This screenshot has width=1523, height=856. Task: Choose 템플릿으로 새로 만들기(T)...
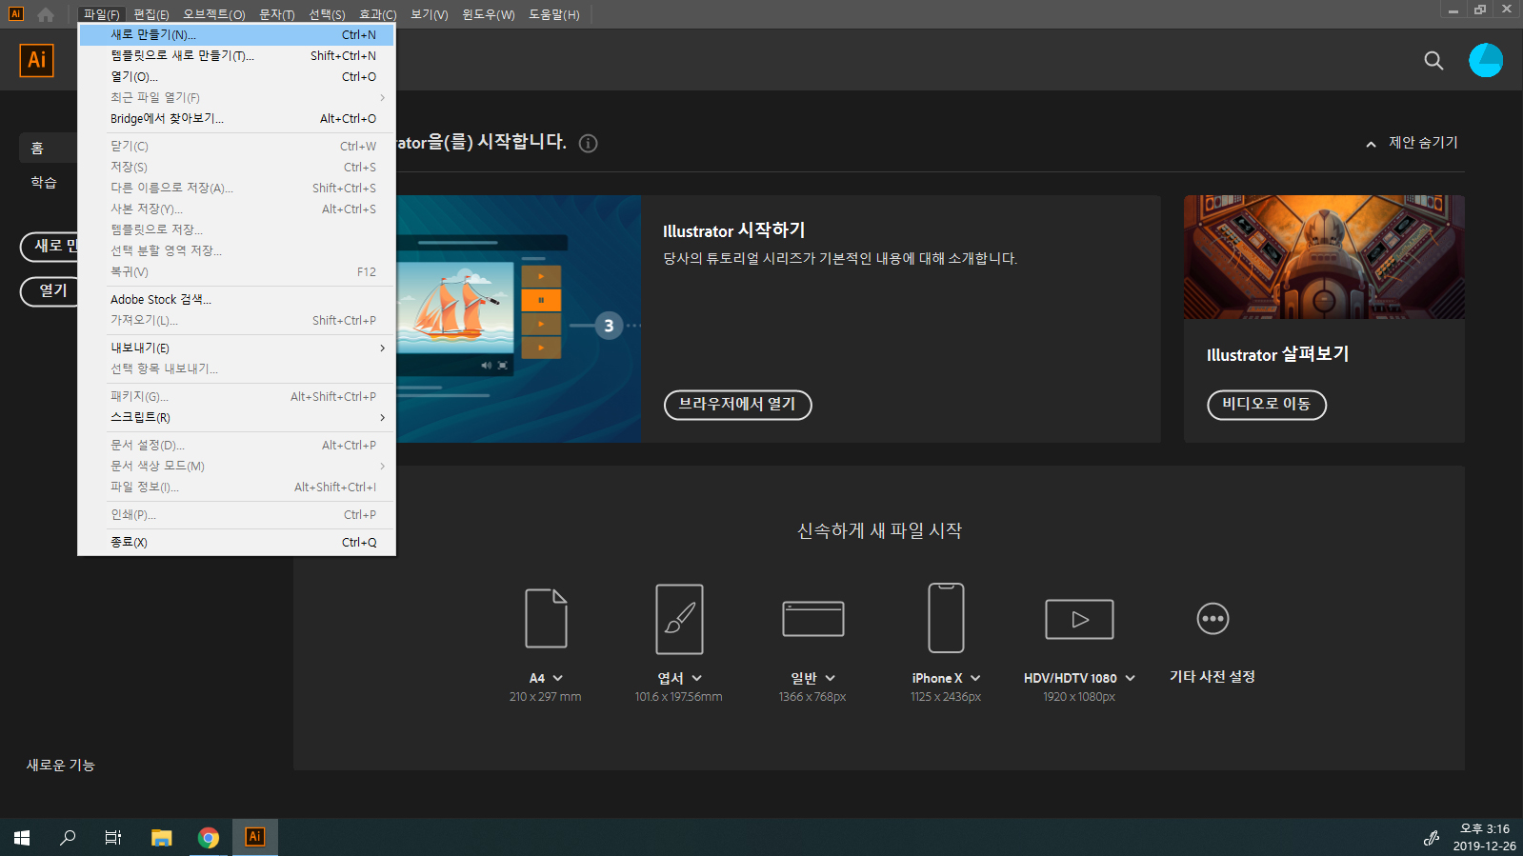tap(236, 55)
